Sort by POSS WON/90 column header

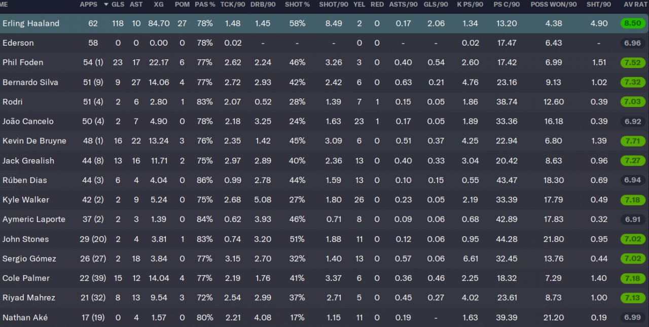(x=554, y=5)
